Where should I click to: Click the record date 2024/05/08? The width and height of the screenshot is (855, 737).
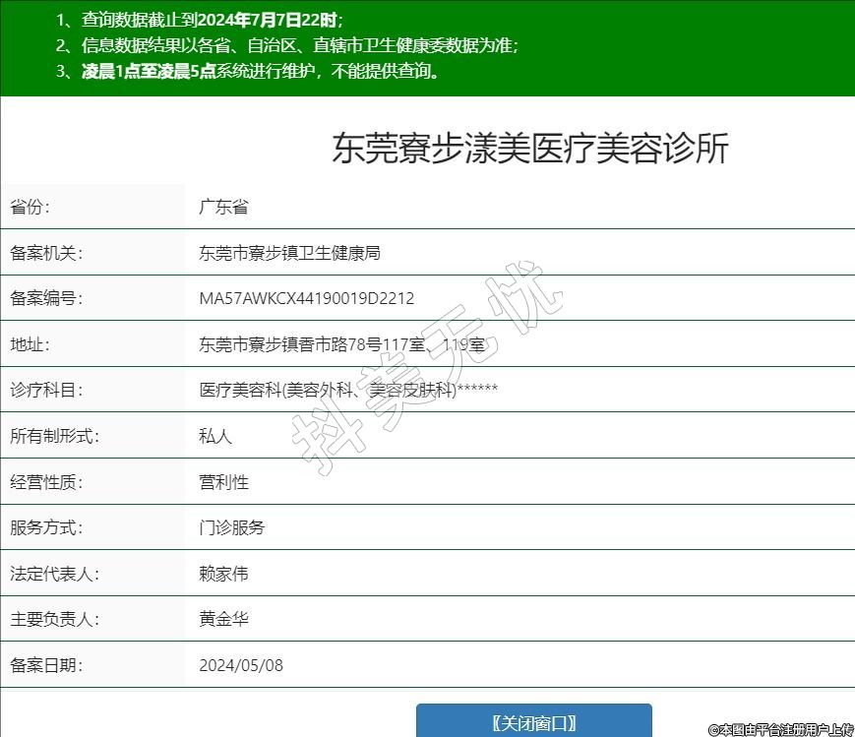coord(240,665)
